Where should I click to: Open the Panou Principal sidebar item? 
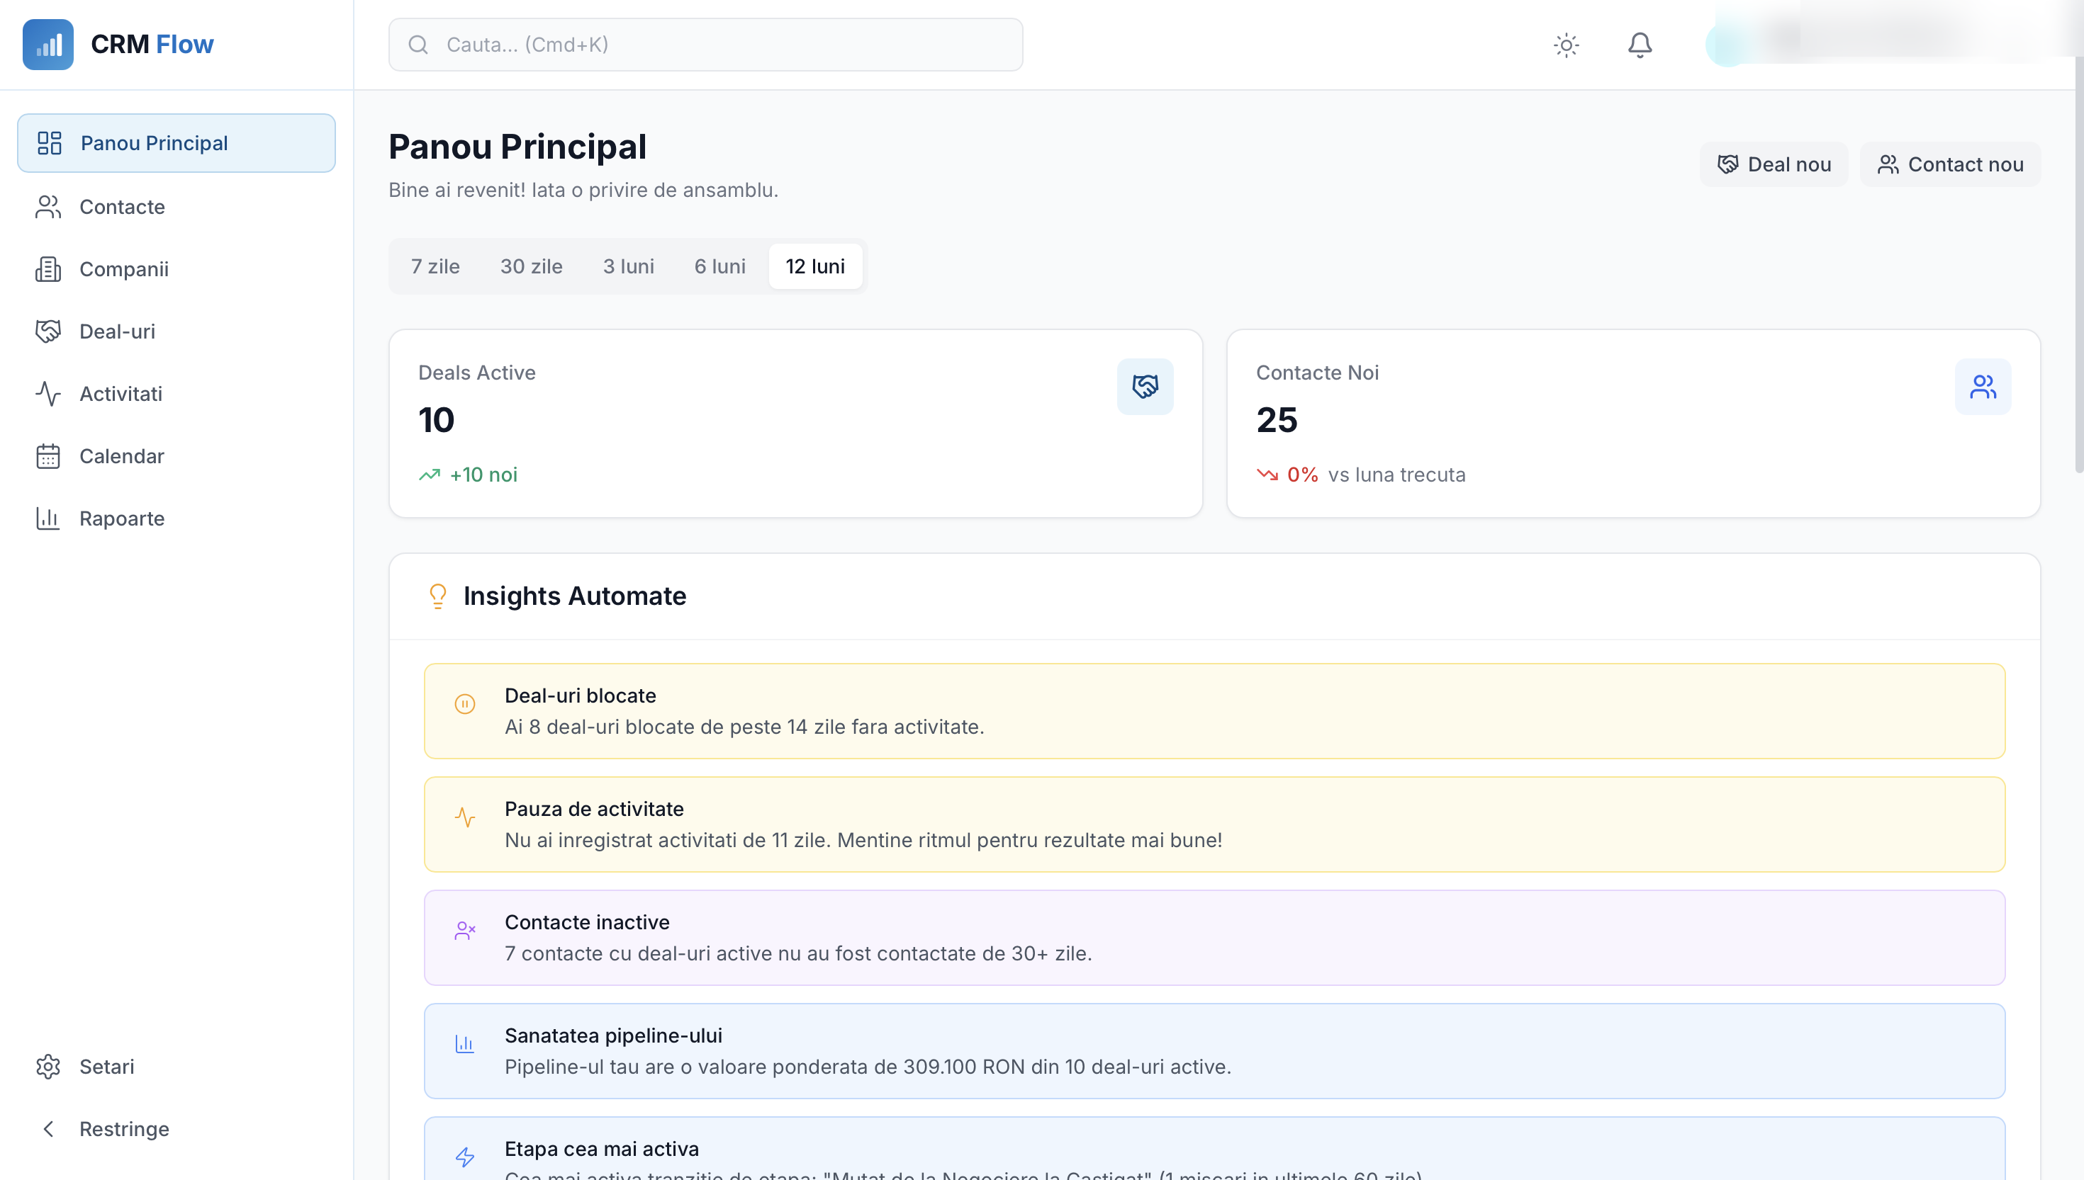click(176, 144)
